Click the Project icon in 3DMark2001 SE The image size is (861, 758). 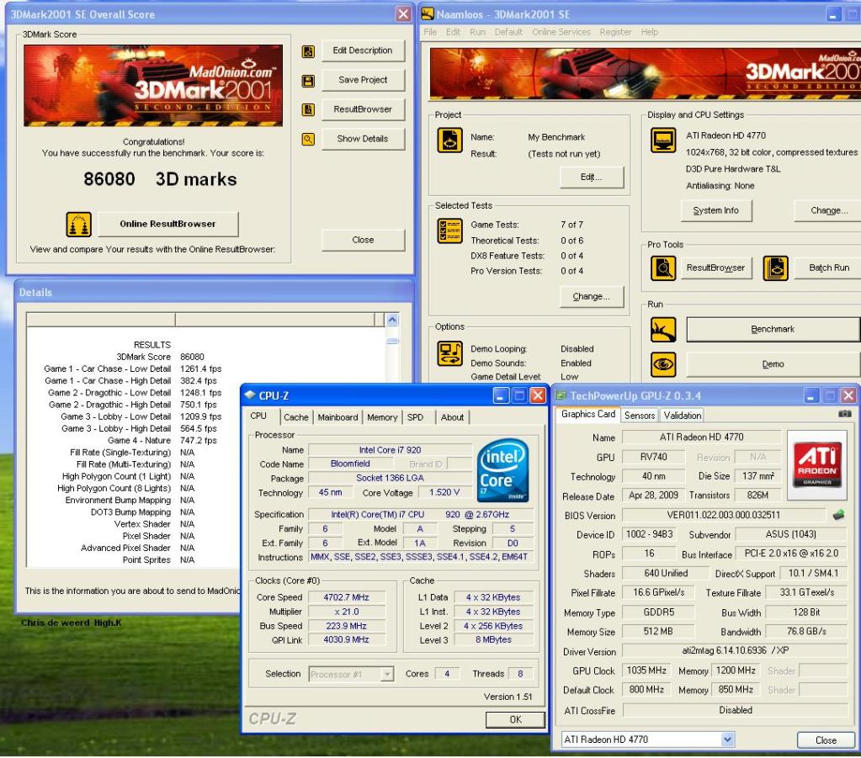pyautogui.click(x=449, y=140)
